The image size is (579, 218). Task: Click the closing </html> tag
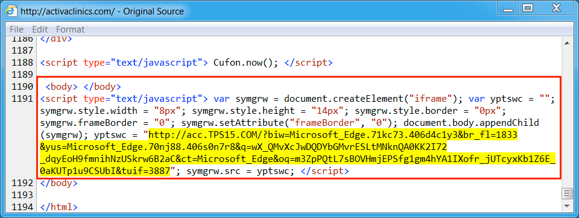pyautogui.click(x=59, y=207)
